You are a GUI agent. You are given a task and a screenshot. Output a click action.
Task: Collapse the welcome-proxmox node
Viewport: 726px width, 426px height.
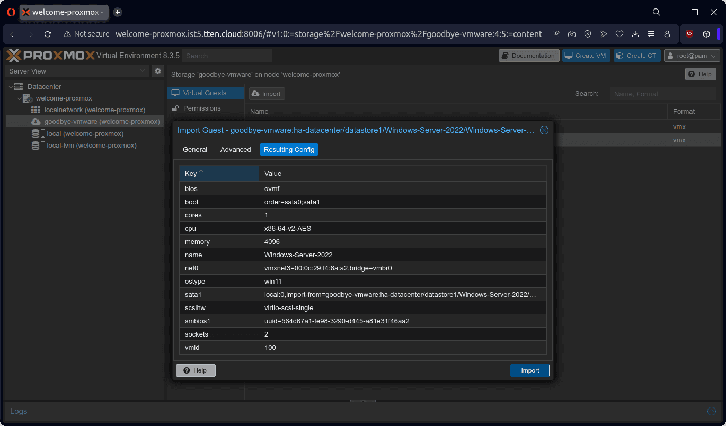coord(19,98)
